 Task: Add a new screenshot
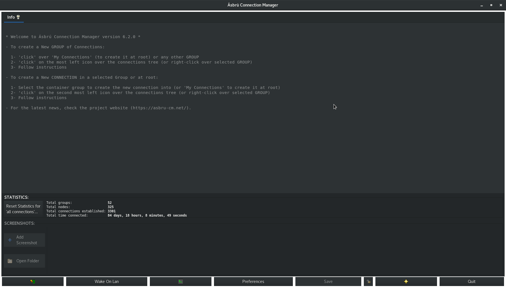click(24, 240)
